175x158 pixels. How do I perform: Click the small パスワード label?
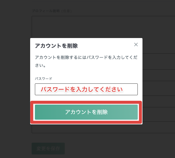click(x=43, y=78)
